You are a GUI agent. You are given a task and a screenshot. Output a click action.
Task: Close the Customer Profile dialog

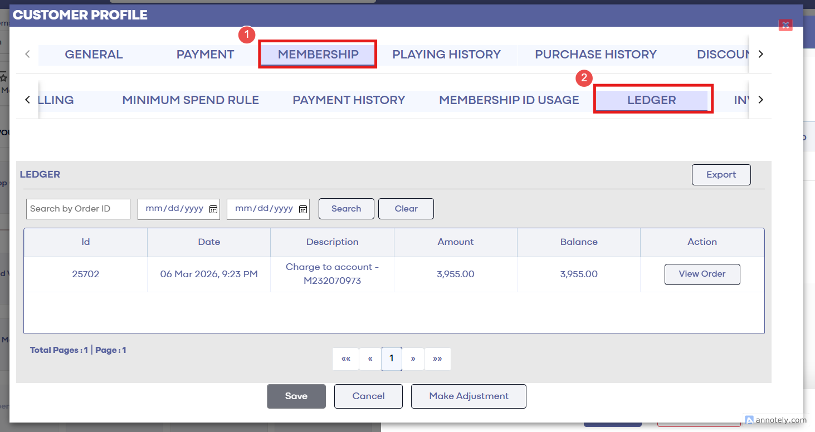[x=785, y=24]
